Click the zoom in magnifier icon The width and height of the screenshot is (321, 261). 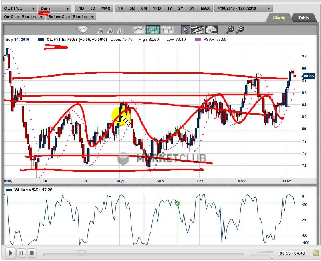(230, 29)
